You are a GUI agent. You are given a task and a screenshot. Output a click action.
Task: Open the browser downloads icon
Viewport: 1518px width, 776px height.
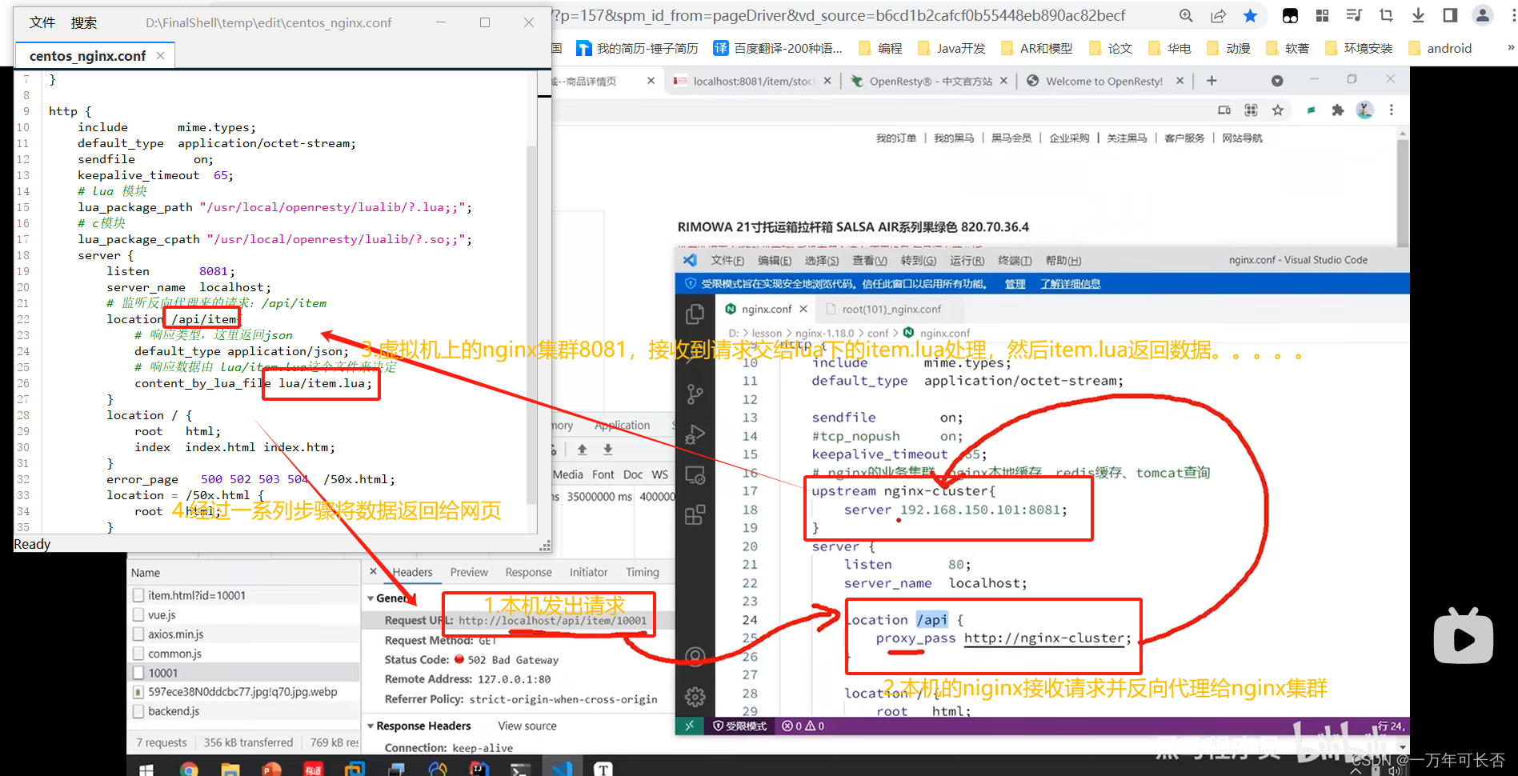pyautogui.click(x=1418, y=15)
